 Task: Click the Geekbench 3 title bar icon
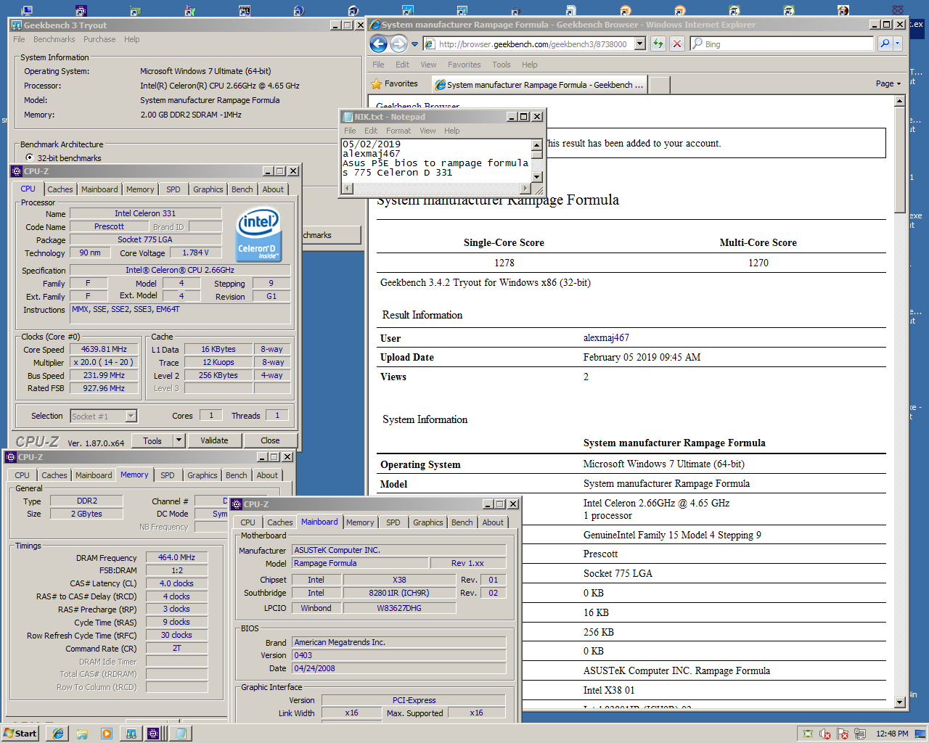pyautogui.click(x=17, y=25)
